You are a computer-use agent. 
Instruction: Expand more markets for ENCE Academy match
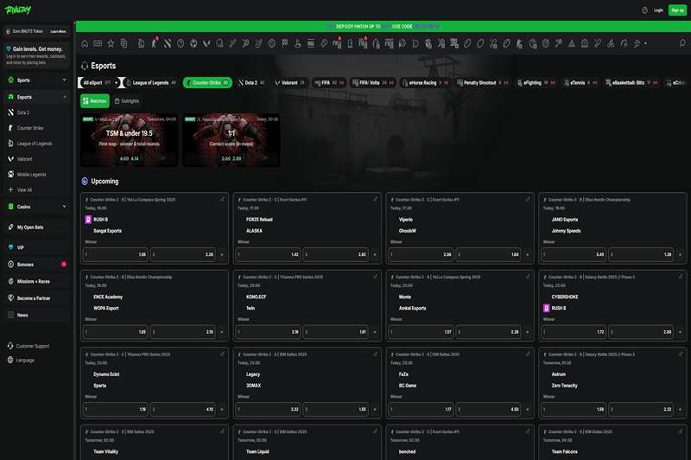(222, 332)
